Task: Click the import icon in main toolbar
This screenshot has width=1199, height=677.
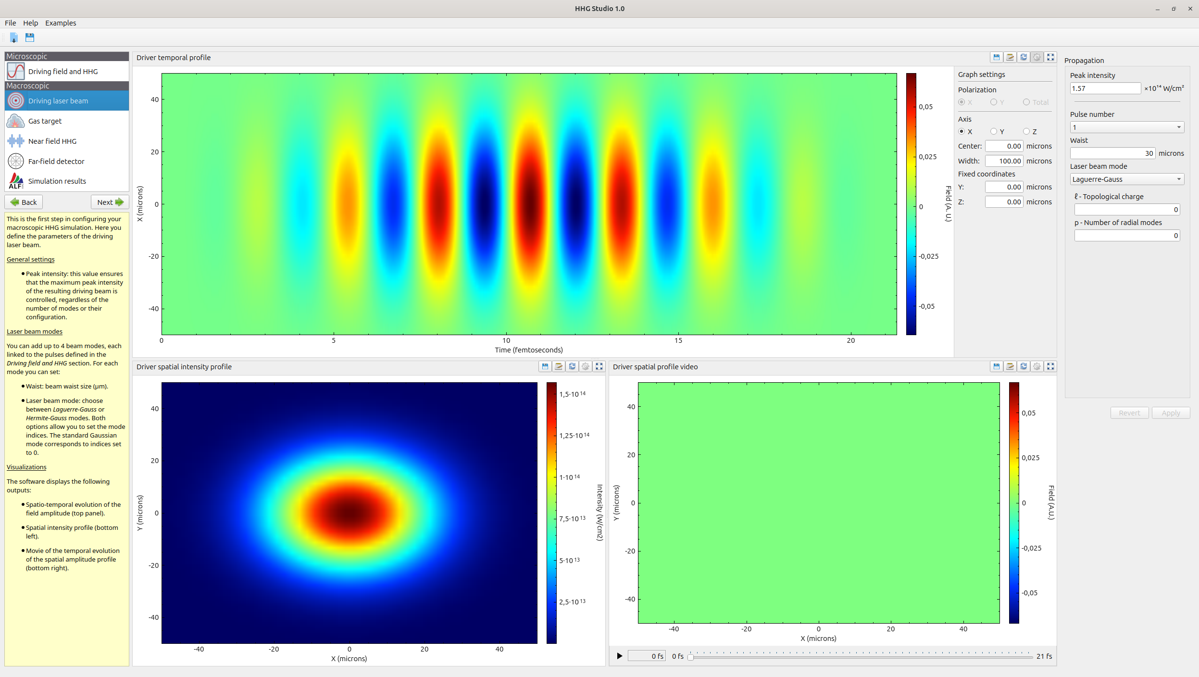Action: click(14, 38)
